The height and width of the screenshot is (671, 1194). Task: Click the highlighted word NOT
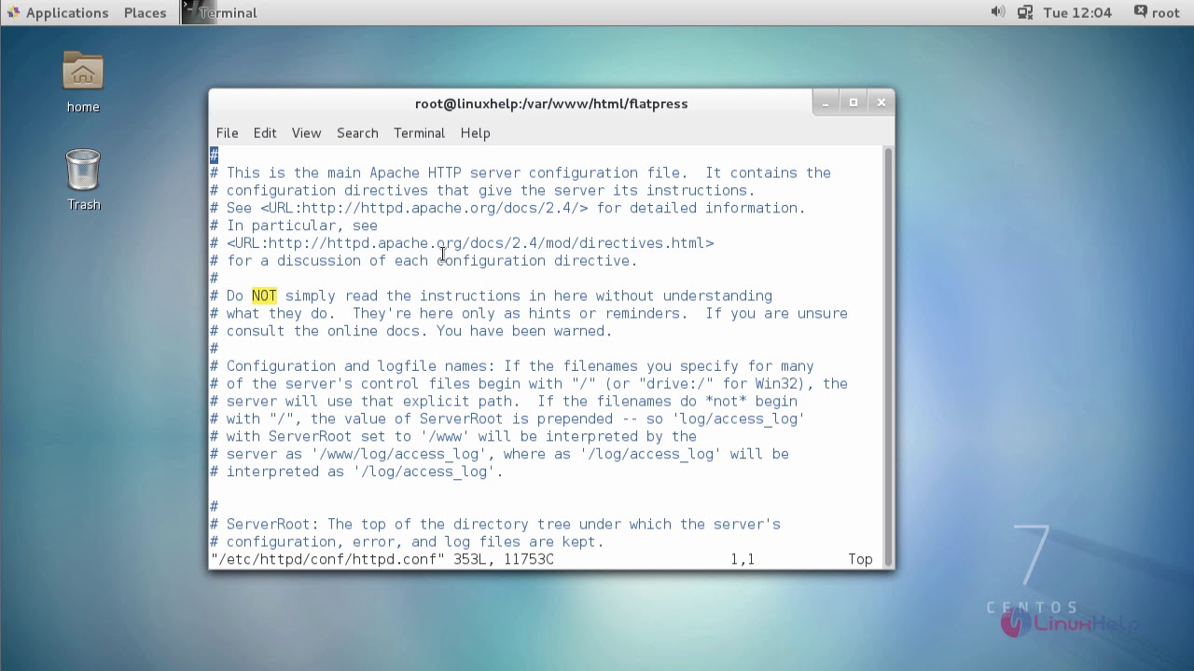264,295
